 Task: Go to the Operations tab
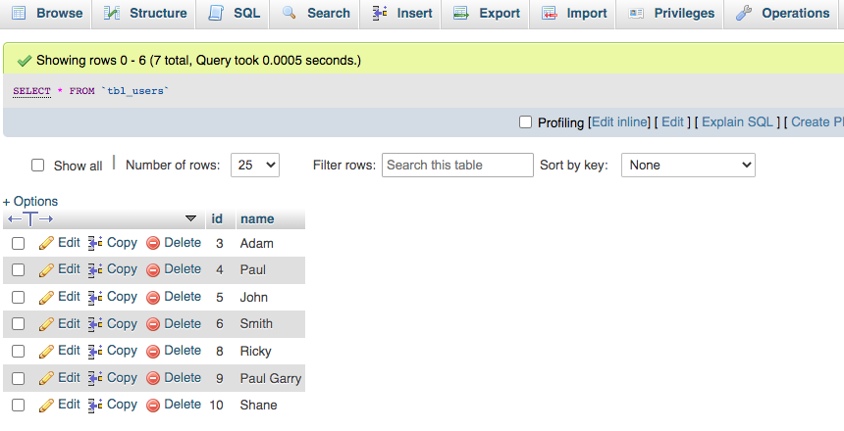782,13
